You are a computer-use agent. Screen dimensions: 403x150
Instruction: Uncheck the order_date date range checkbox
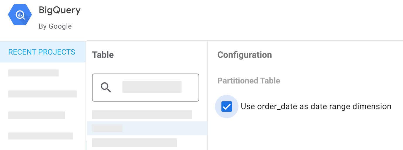pos(227,107)
